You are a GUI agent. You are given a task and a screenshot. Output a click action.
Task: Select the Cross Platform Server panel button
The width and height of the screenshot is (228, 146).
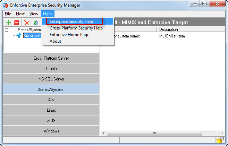(x=51, y=58)
